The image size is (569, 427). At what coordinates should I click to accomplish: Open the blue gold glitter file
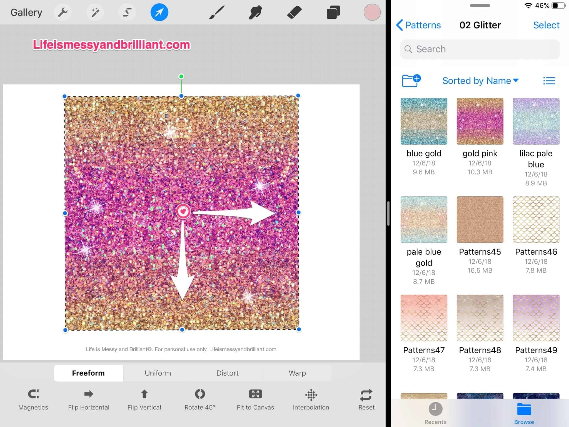424,121
